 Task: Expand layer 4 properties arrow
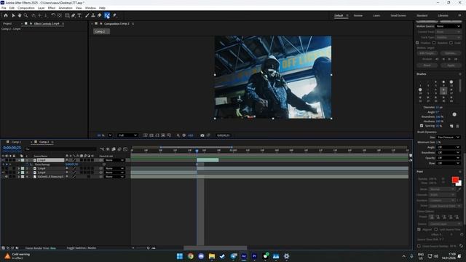click(19, 177)
